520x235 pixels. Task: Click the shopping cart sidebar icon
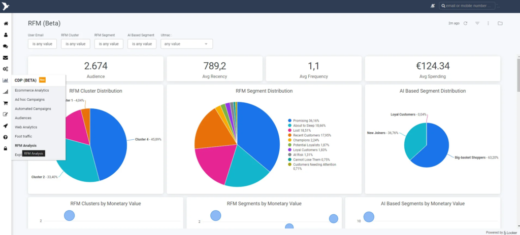[6, 103]
